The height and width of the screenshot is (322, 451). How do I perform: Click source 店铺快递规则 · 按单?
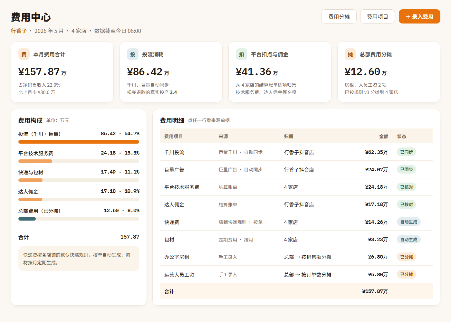(x=241, y=222)
